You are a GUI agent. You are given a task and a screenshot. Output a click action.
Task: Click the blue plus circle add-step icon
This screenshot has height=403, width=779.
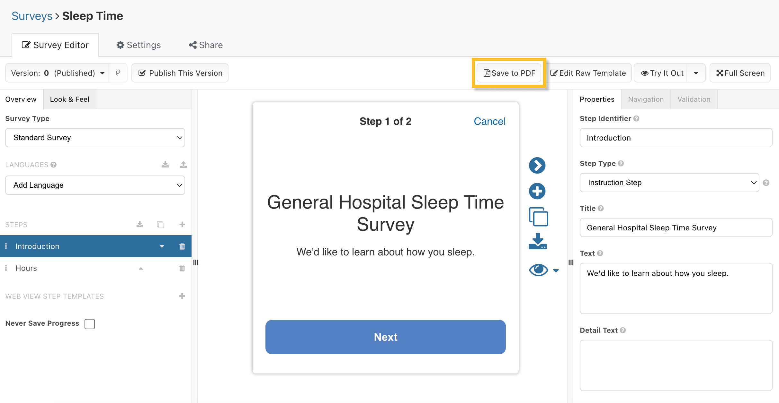click(537, 191)
